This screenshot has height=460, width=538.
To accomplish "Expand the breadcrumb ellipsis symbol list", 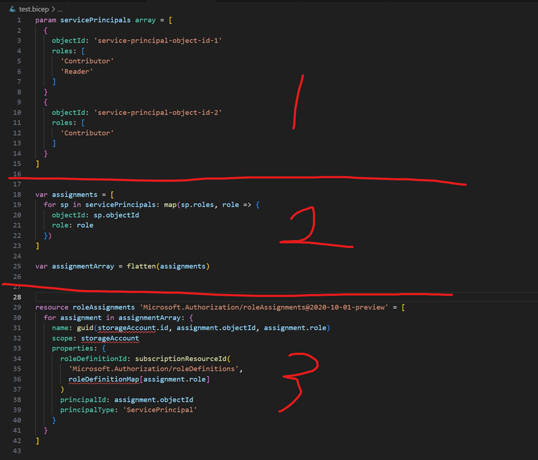I will click(60, 9).
